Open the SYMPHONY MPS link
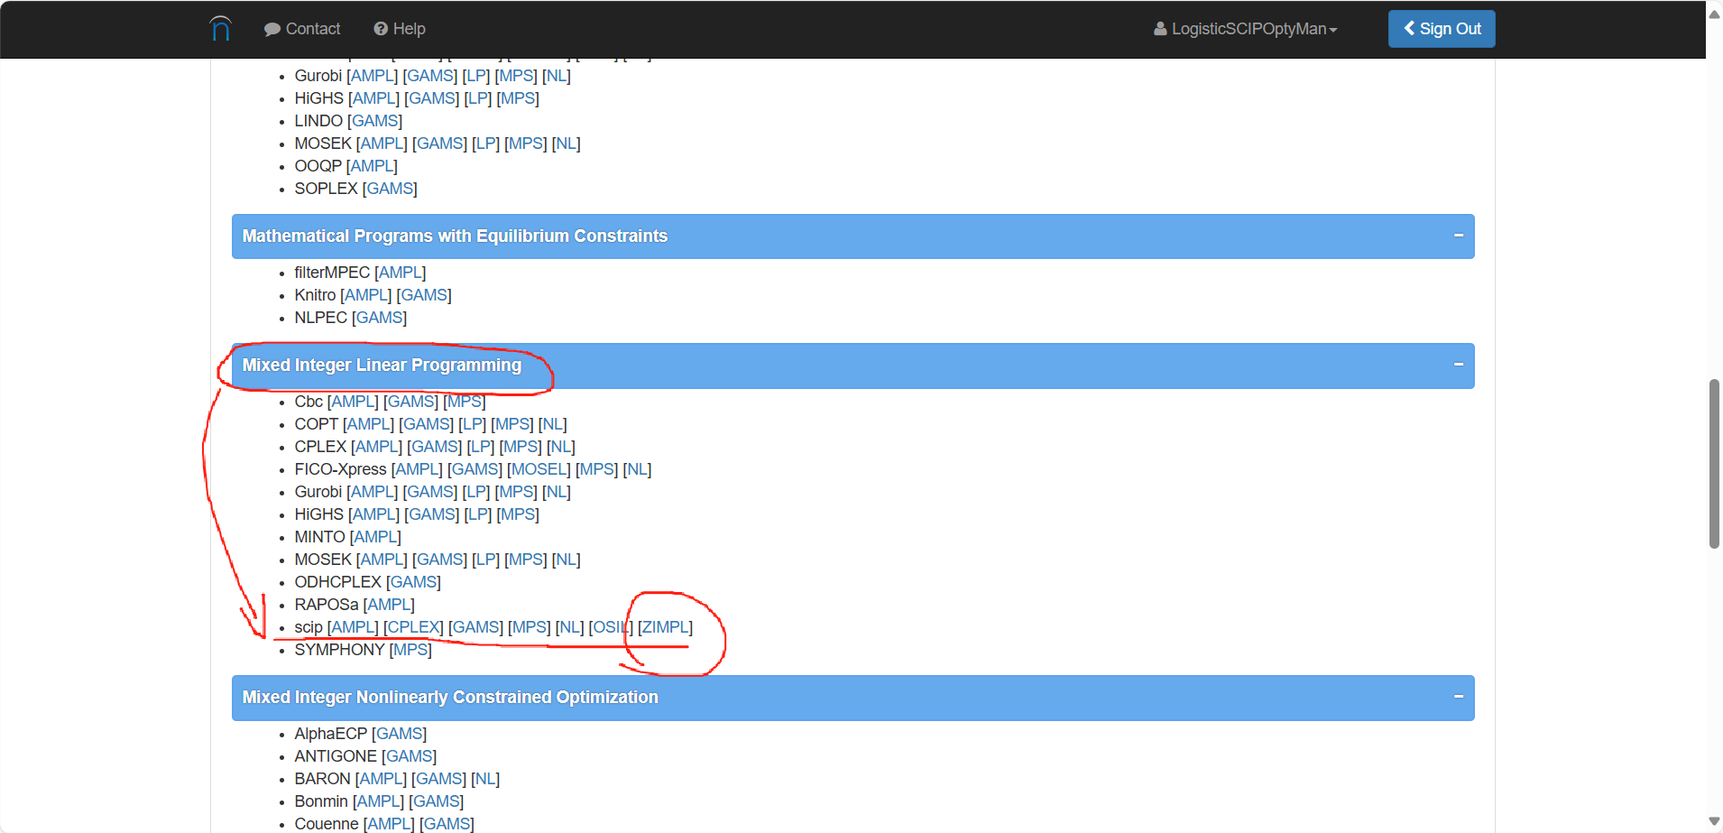The height and width of the screenshot is (833, 1723). point(410,650)
